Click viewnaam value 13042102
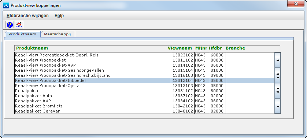Screen dimensions: 307x138 (183, 106)
